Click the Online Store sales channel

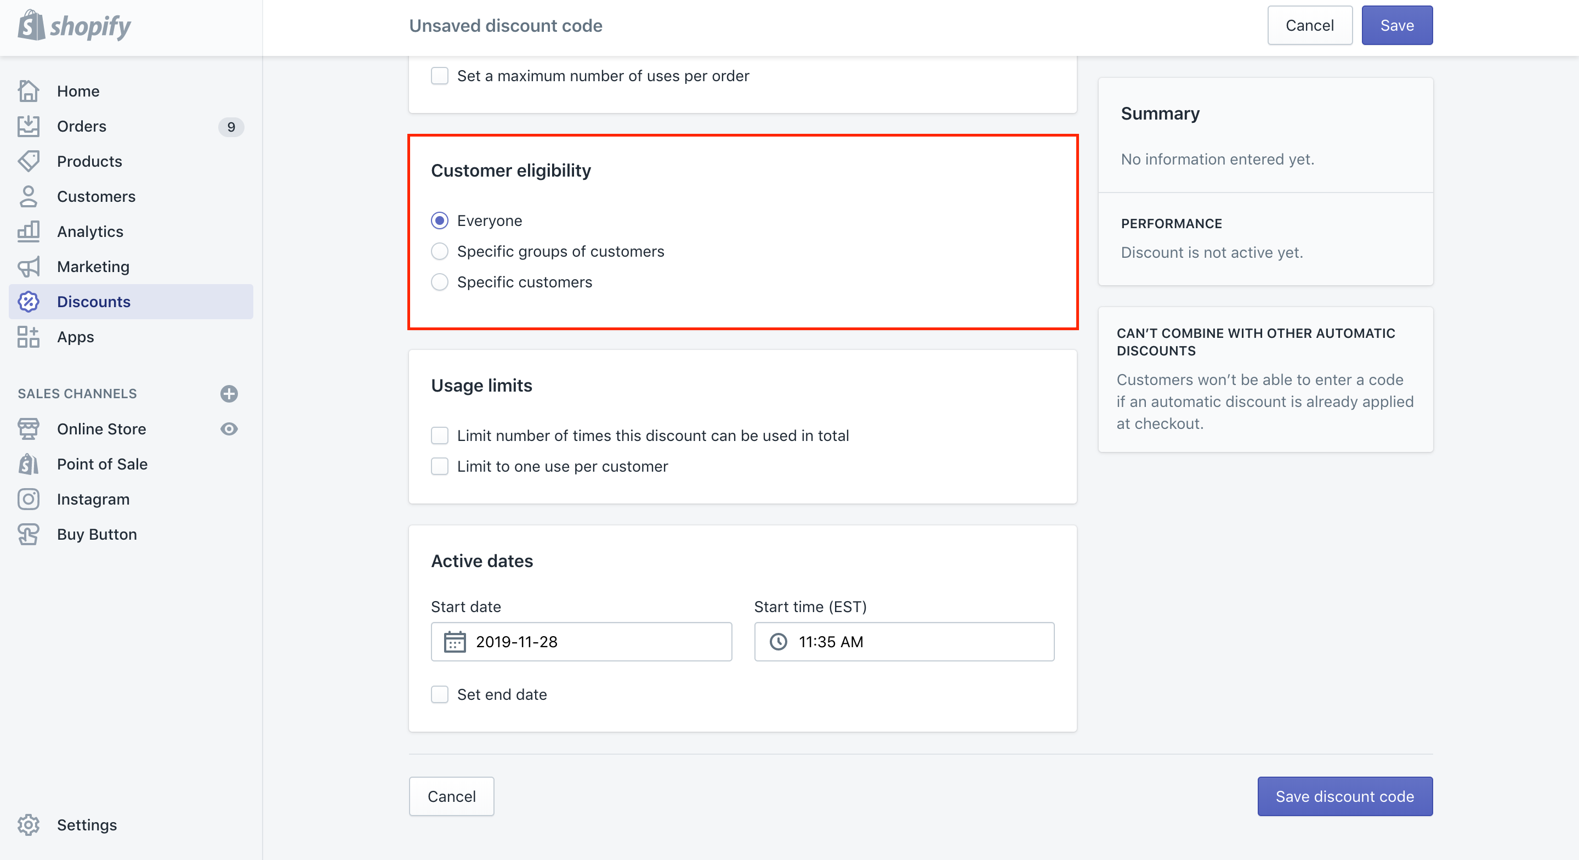[101, 429]
